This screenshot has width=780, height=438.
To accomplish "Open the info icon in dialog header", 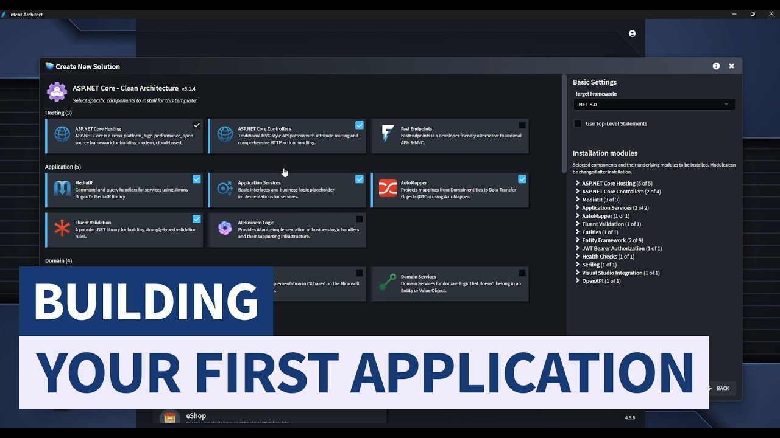I will coord(716,66).
